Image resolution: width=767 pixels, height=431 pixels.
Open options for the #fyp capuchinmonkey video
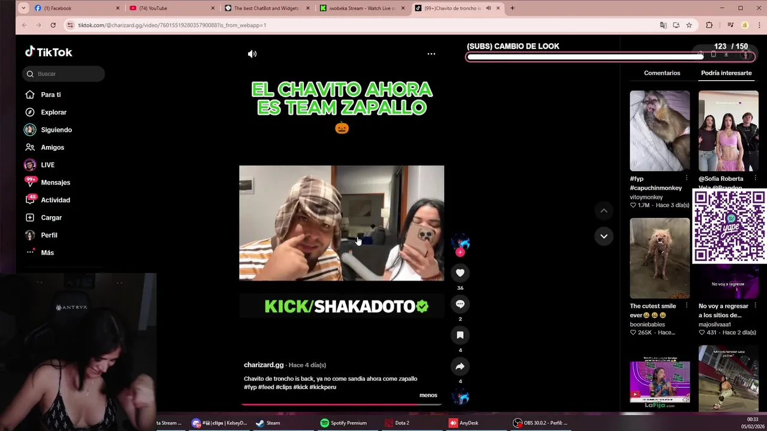coord(687,178)
